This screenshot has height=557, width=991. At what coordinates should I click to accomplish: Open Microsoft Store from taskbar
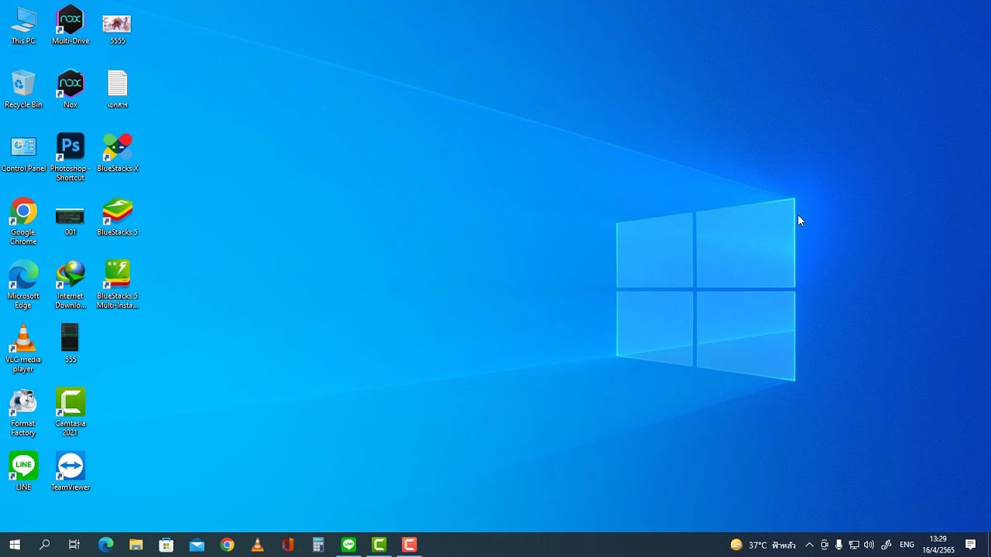[x=166, y=545]
